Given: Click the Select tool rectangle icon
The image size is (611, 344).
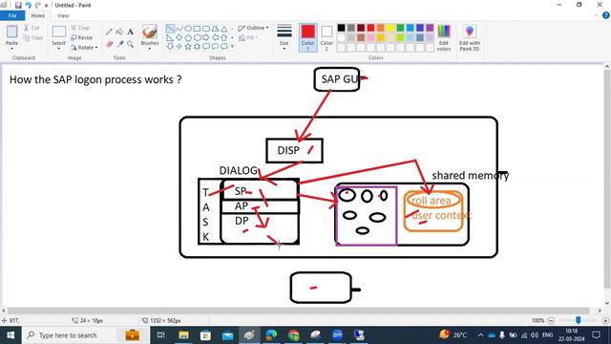Looking at the screenshot, I should 59,32.
